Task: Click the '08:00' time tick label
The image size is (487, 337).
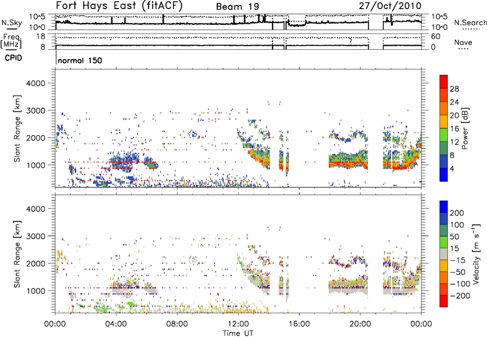Action: point(177,324)
